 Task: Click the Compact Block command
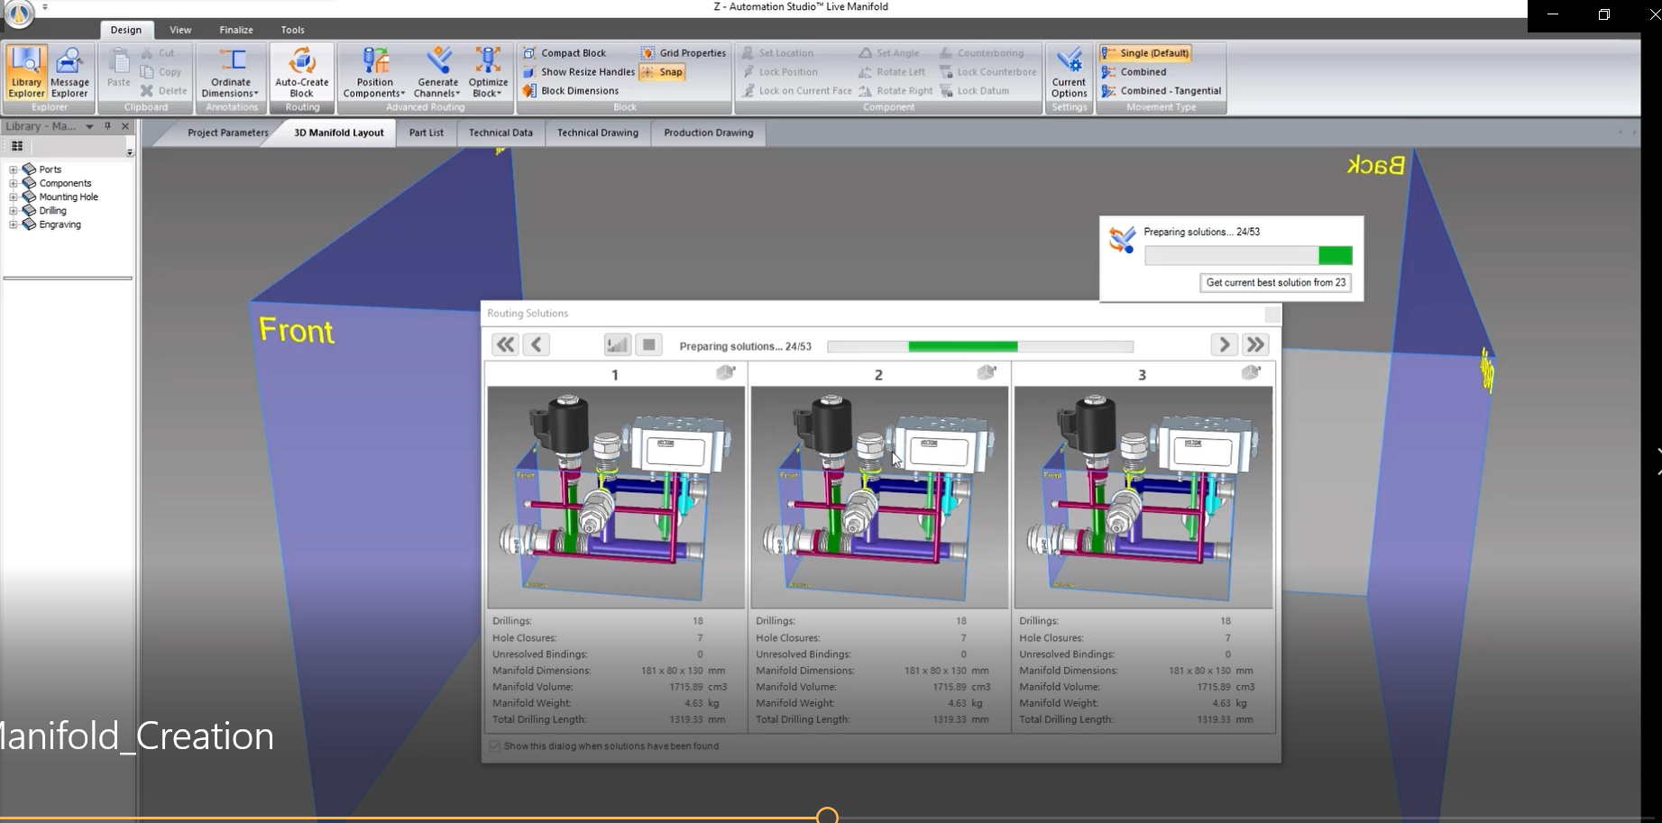565,53
